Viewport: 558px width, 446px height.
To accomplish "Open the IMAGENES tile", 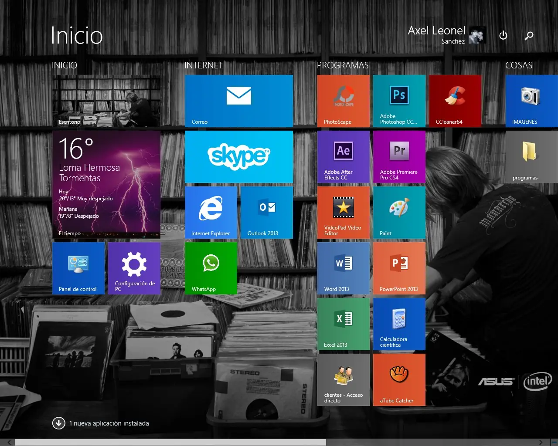I will [x=532, y=101].
